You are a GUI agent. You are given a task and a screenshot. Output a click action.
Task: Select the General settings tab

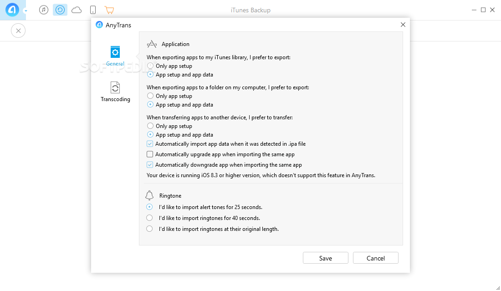pos(115,56)
